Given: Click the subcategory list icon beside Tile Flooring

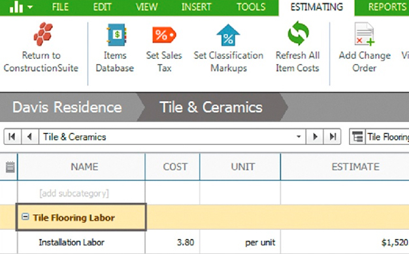Looking at the screenshot, I should click(357, 136).
